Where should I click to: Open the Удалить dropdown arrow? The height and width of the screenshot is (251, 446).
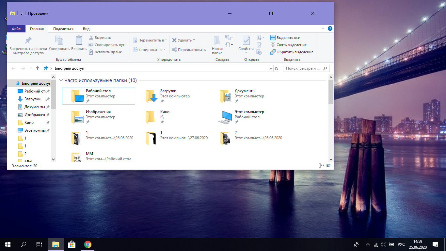[194, 40]
